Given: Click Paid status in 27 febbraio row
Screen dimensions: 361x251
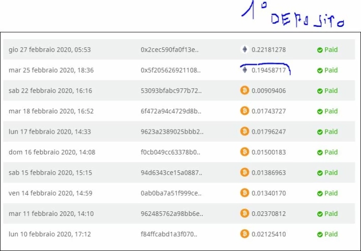Looking at the screenshot, I should point(331,49).
